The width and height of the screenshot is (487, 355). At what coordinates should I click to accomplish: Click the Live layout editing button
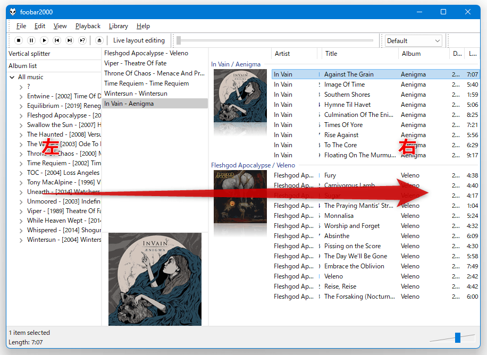tap(139, 40)
